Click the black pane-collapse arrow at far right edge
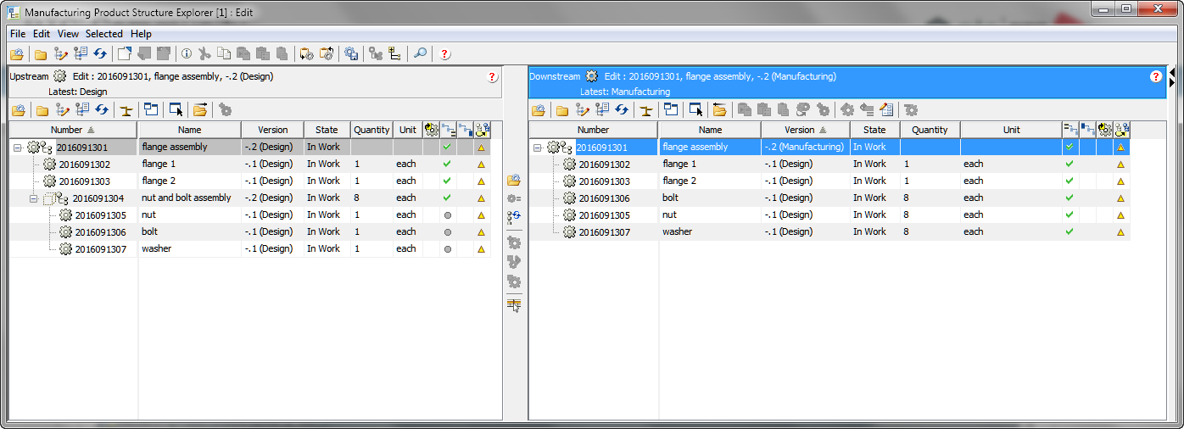 pyautogui.click(x=1171, y=82)
